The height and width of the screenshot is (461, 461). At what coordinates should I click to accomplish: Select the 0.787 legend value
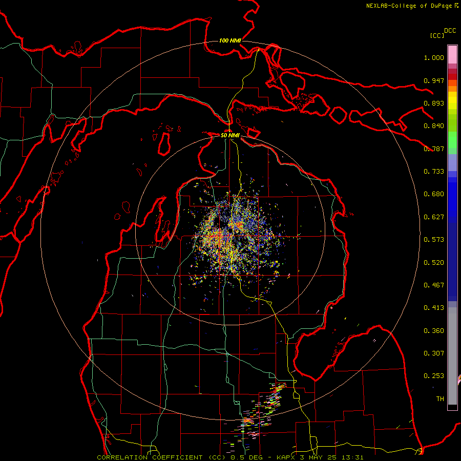pos(434,149)
